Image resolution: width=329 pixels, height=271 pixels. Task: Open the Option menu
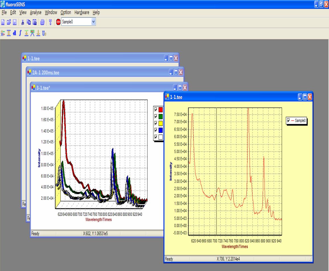click(65, 13)
